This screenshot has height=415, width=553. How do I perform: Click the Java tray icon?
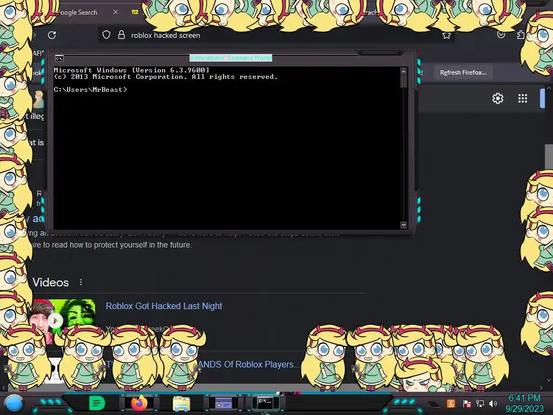(x=451, y=403)
